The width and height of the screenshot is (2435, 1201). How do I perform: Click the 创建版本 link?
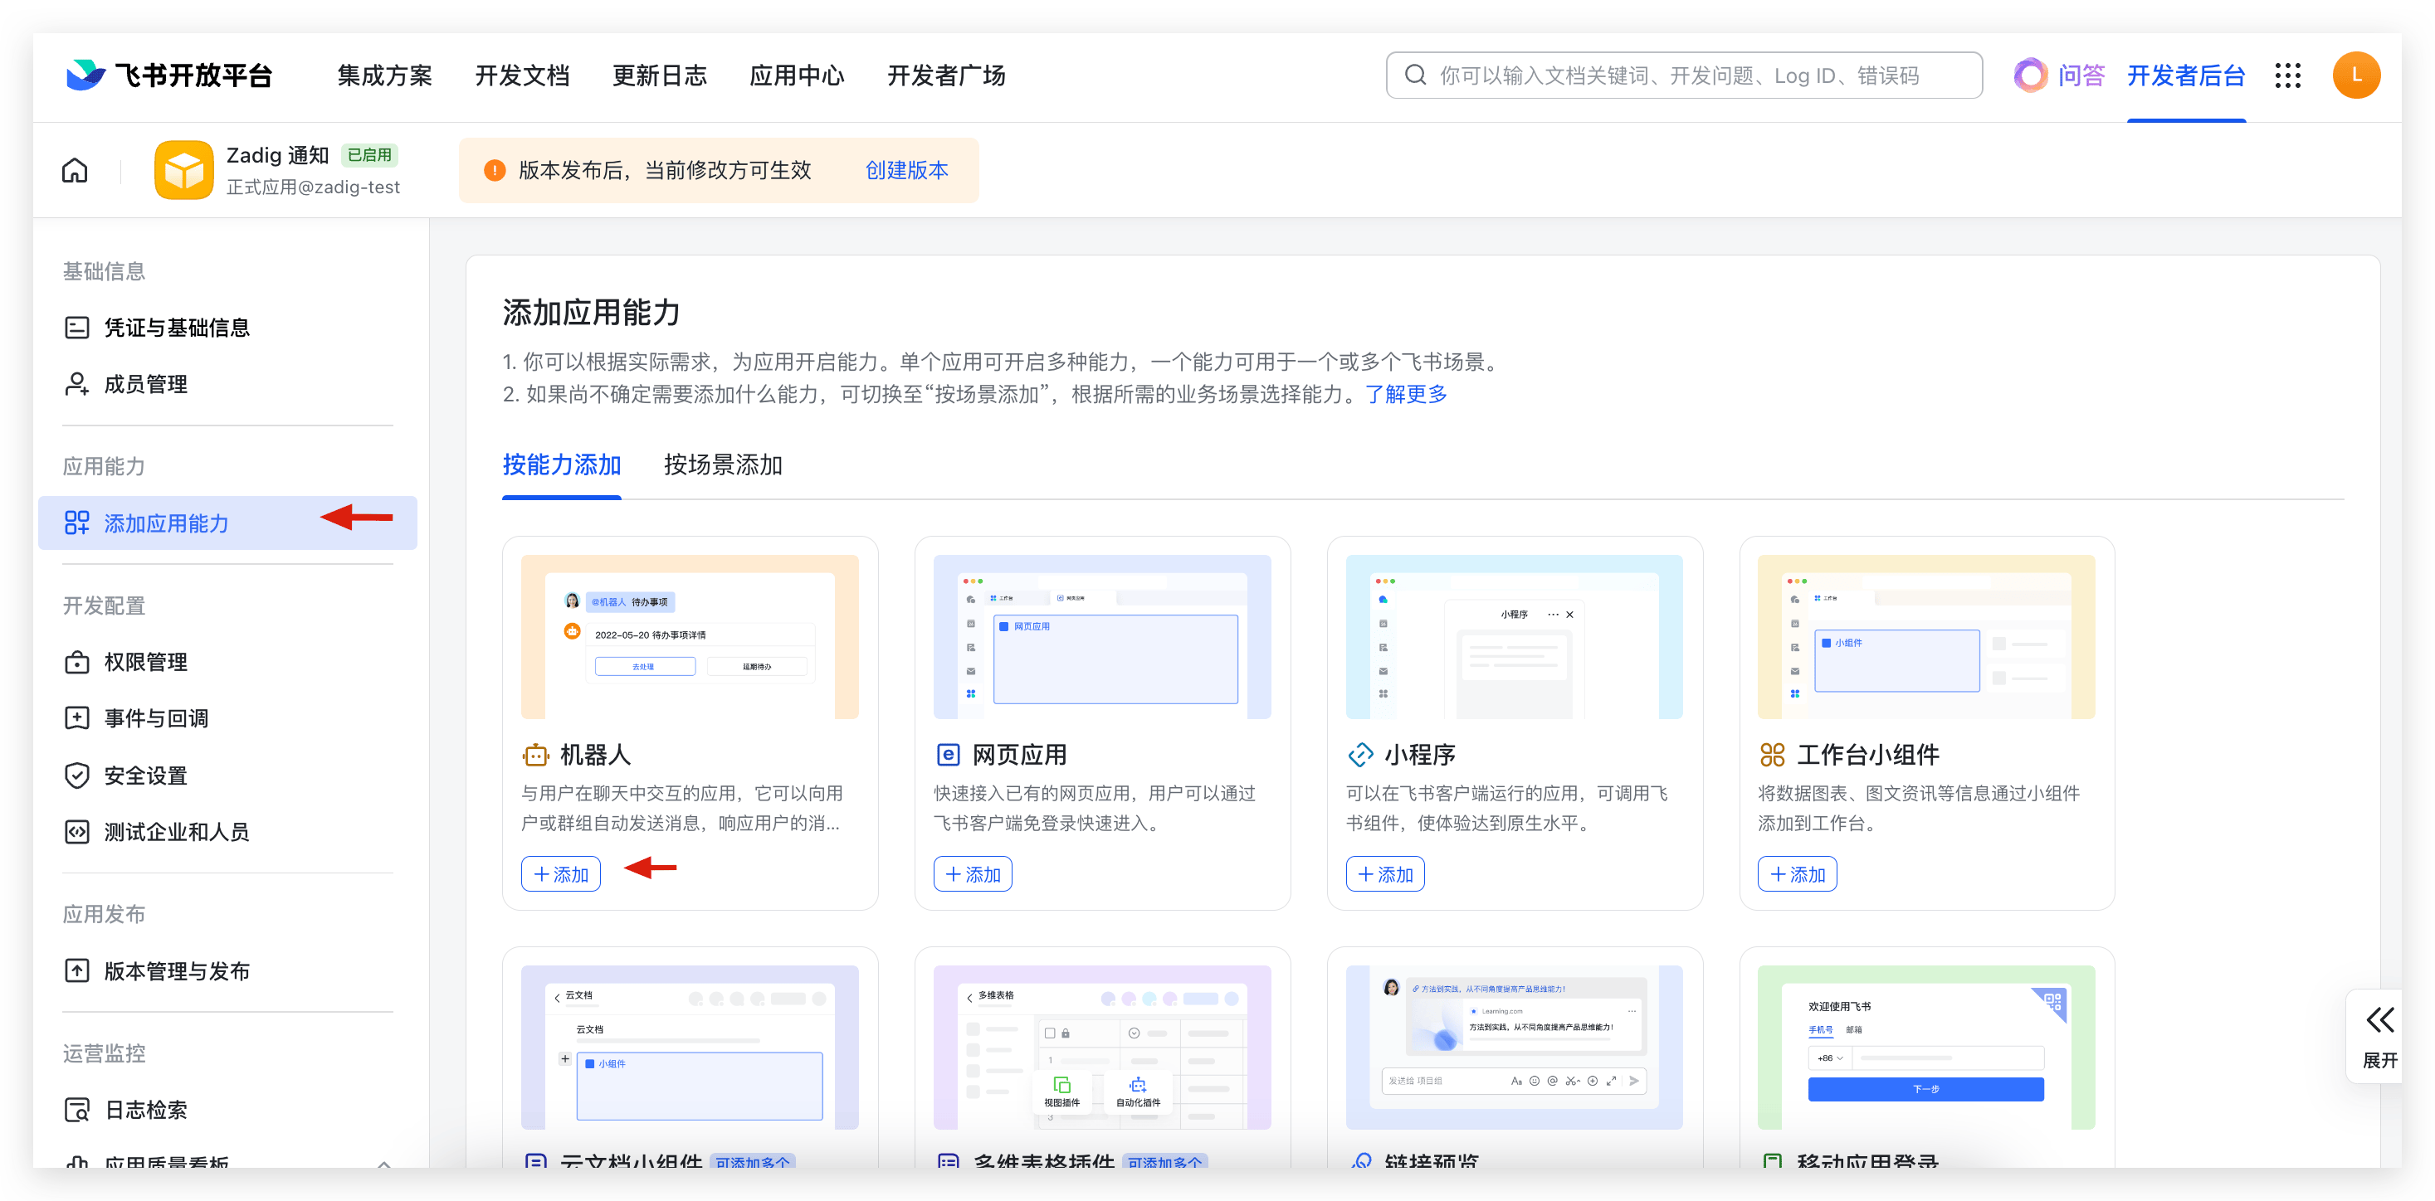[906, 170]
